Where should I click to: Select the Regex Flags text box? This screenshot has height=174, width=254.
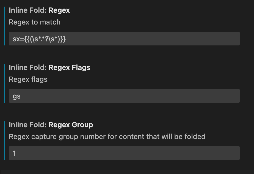point(124,96)
